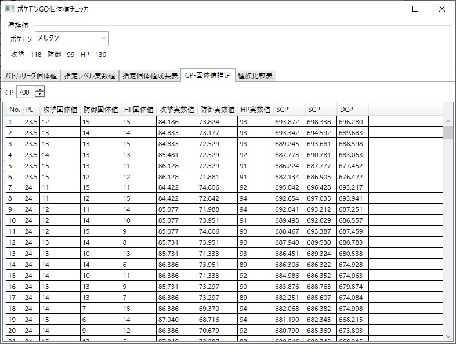
Task: Select row 16 DCP value 679.874
Action: pos(353,287)
